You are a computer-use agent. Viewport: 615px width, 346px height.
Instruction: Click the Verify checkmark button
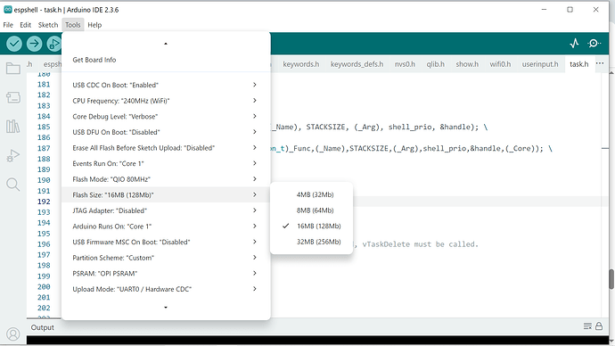(x=14, y=44)
